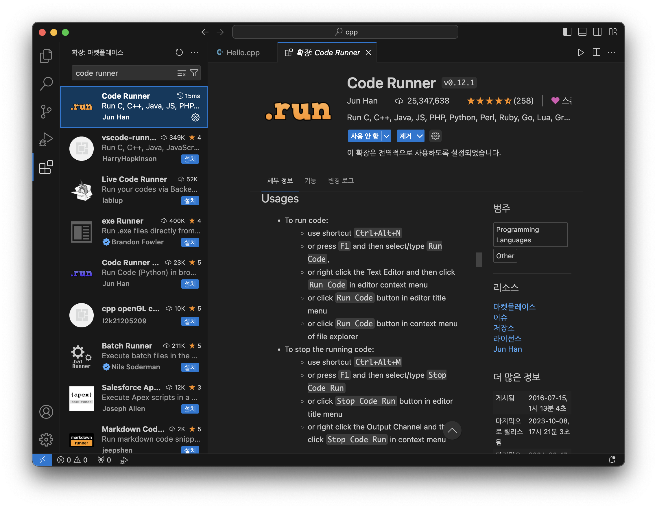Click the filter extensions funnel icon

195,73
